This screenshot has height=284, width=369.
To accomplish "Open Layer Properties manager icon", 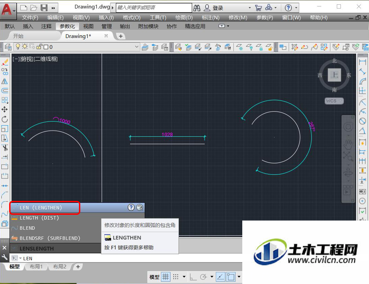I will pyautogui.click(x=8, y=47).
